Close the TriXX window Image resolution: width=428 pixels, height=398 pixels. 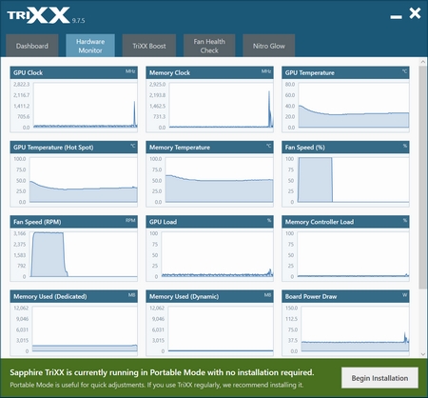click(415, 13)
